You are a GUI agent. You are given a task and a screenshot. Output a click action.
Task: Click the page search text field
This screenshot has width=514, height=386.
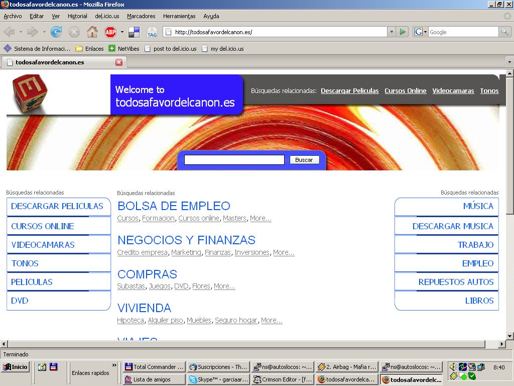pos(234,160)
